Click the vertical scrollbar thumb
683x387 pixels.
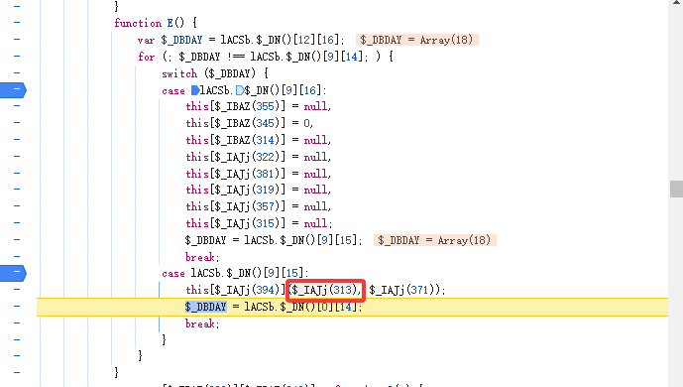676,190
